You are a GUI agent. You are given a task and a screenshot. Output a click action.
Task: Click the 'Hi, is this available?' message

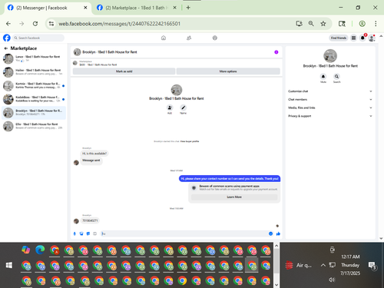(94, 154)
